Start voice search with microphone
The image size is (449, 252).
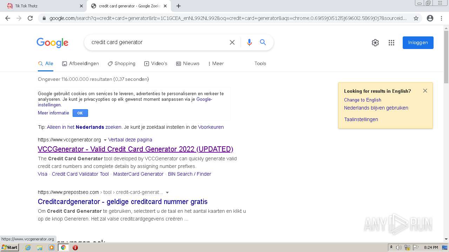tap(249, 42)
